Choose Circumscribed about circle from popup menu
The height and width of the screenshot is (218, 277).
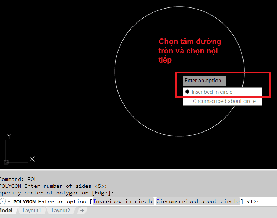click(222, 101)
